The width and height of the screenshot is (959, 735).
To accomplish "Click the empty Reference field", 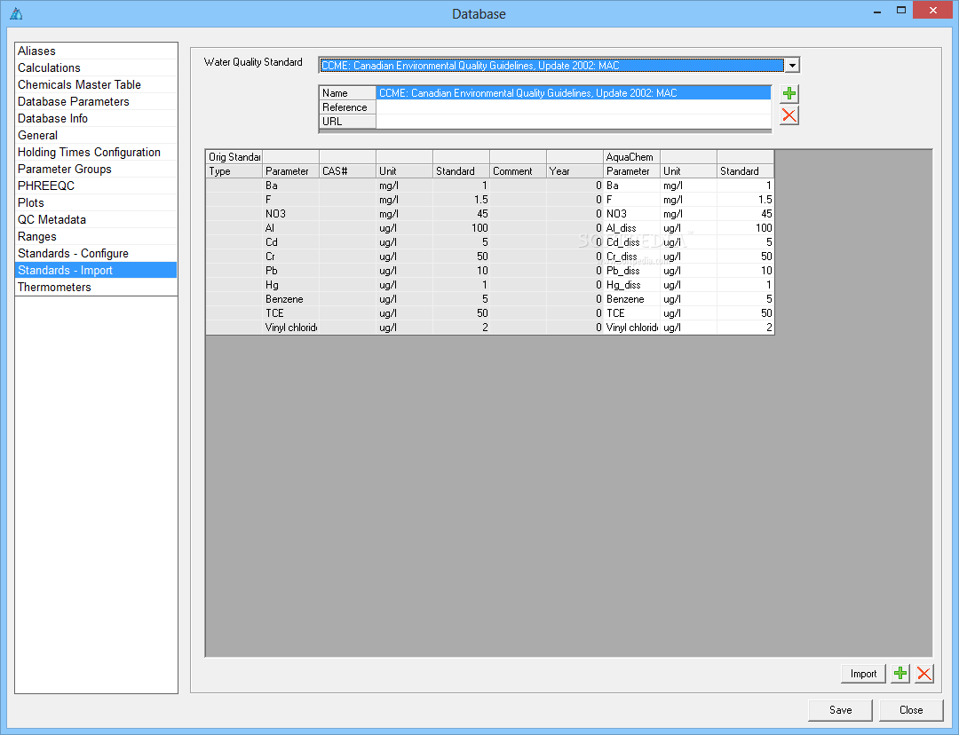I will [x=573, y=107].
